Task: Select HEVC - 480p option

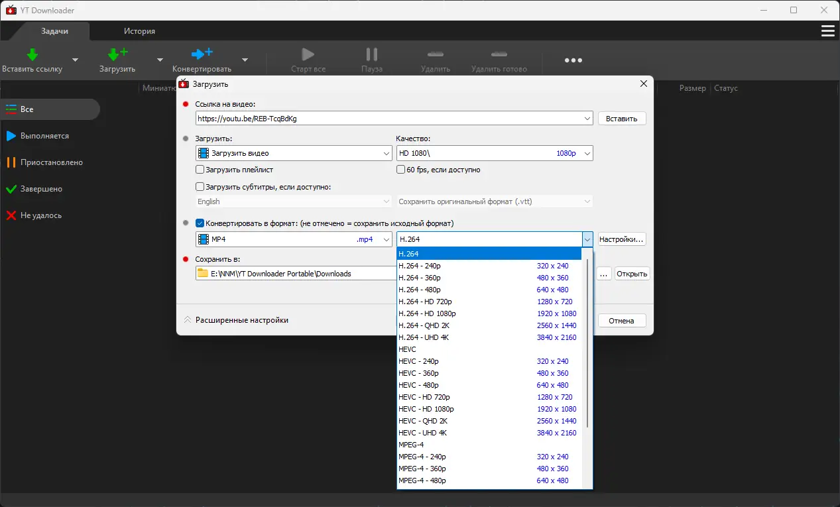Action: coord(489,385)
